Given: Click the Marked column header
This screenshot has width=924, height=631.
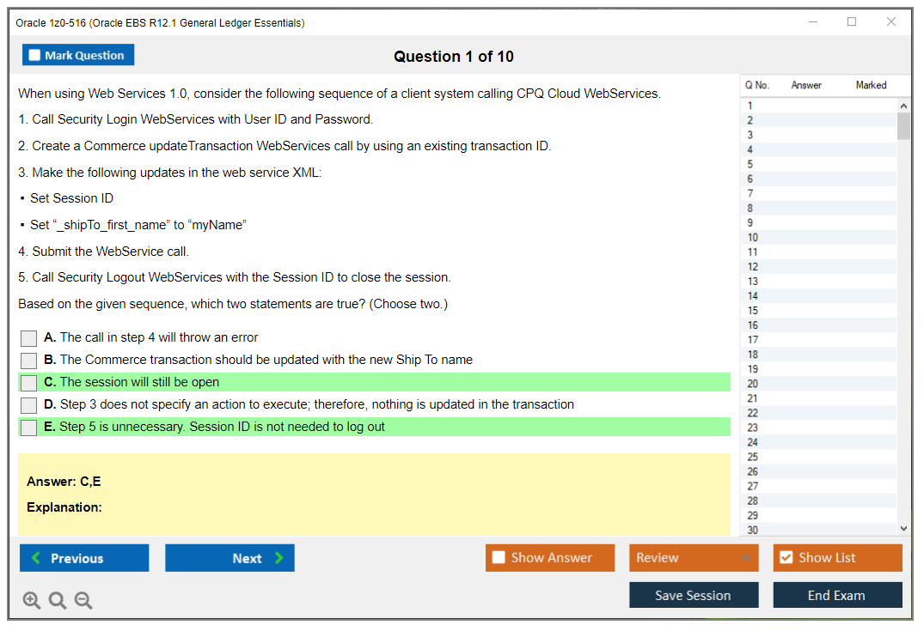Looking at the screenshot, I should pos(871,85).
